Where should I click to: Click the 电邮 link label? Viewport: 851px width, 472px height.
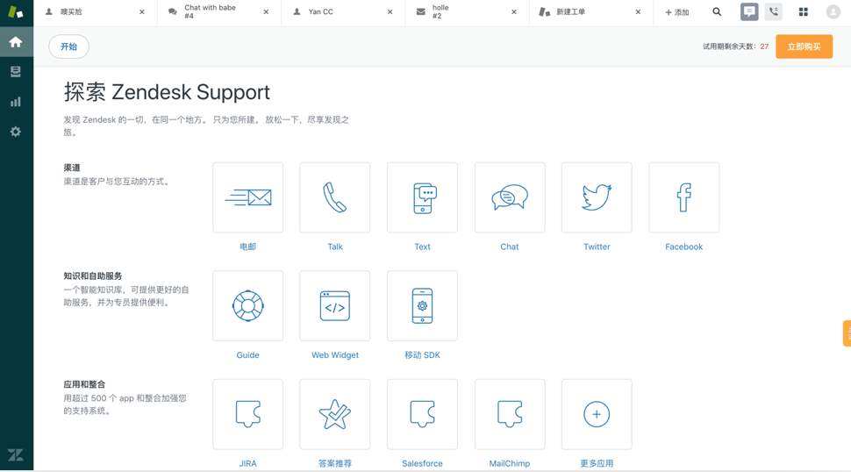[248, 247]
